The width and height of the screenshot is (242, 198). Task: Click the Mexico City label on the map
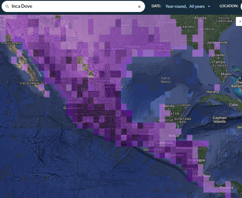110,116
